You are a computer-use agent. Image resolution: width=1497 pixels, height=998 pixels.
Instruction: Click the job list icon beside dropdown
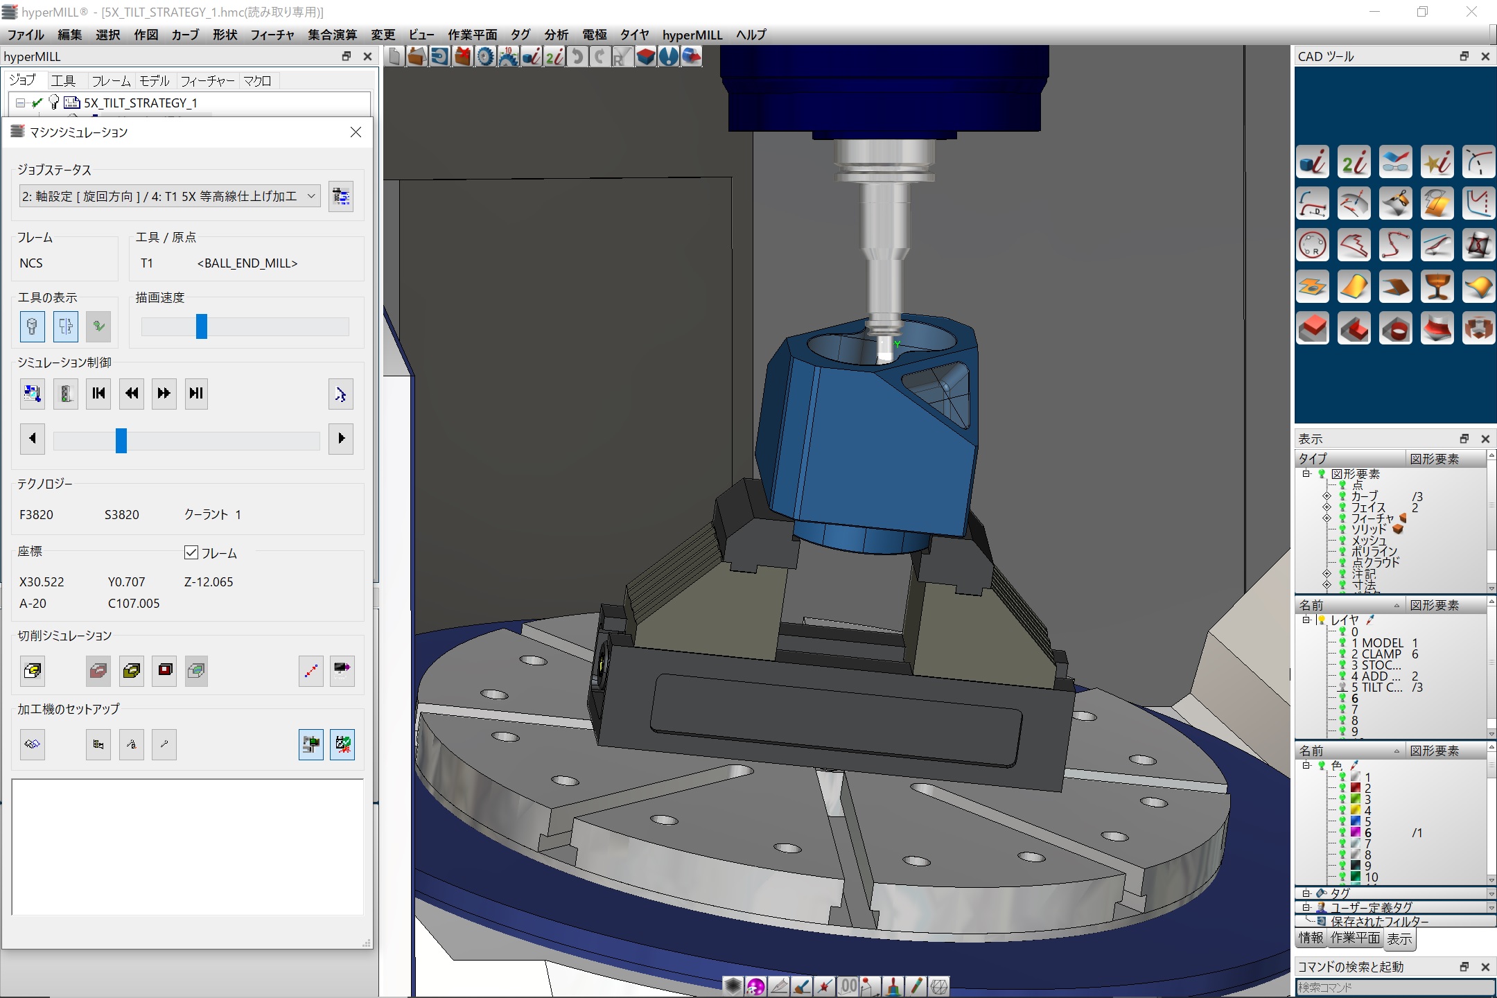tap(340, 197)
